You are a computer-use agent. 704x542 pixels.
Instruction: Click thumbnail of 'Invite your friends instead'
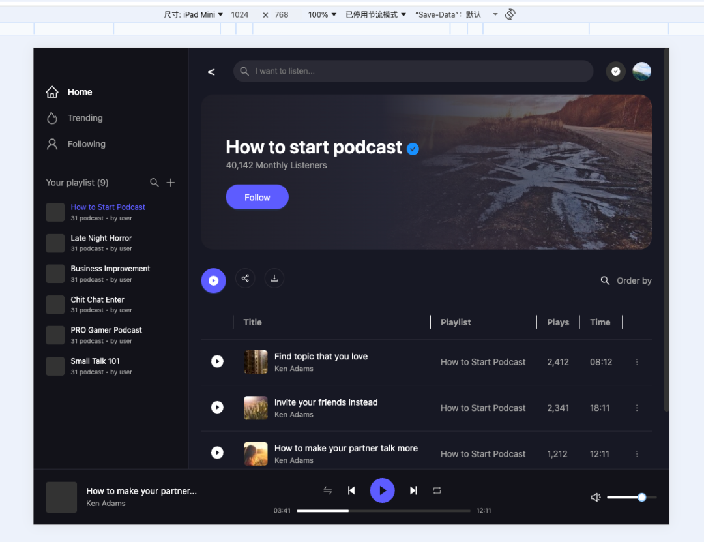coord(256,408)
